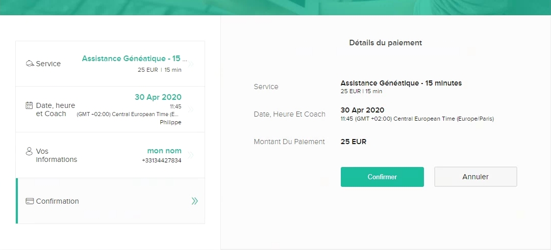The image size is (551, 250).
Task: Click the 30 Apr 2020 date in sidebar
Action: [x=158, y=97]
